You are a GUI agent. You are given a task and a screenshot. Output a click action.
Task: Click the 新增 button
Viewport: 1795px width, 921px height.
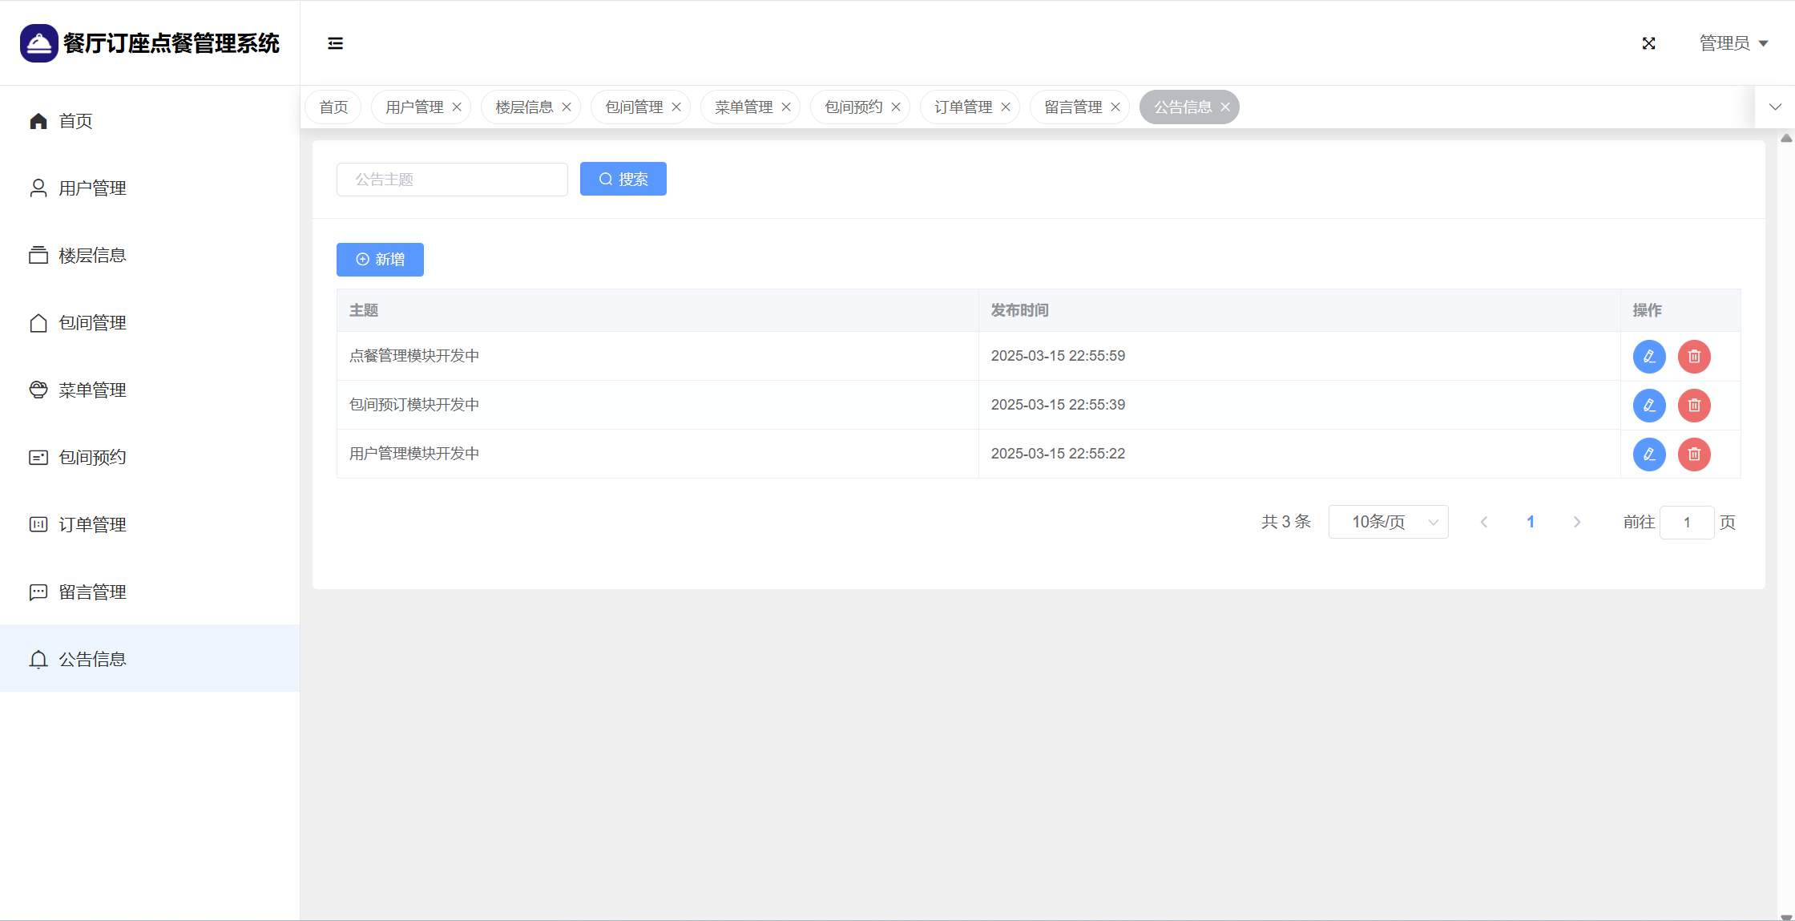[x=380, y=260]
